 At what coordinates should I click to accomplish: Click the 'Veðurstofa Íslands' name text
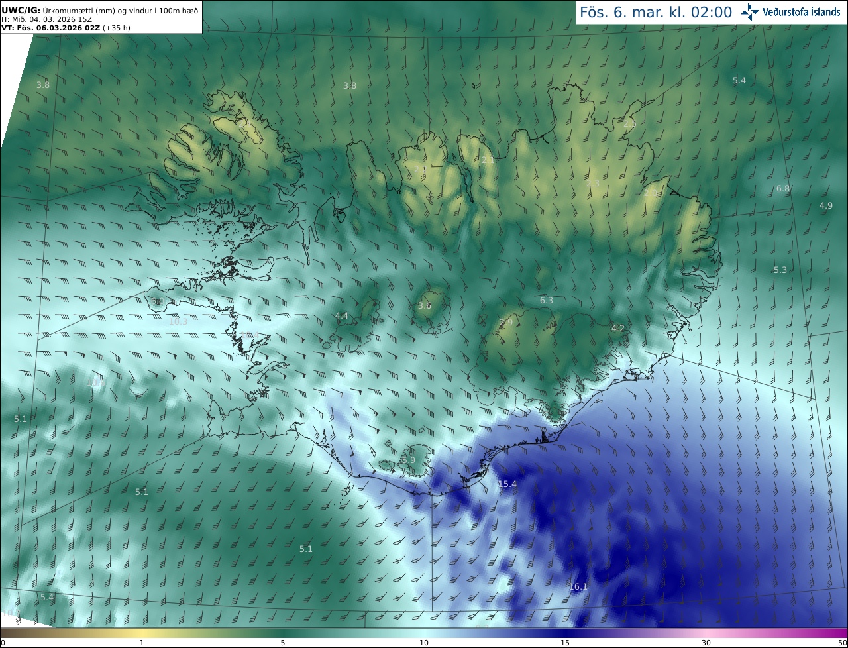pos(802,12)
